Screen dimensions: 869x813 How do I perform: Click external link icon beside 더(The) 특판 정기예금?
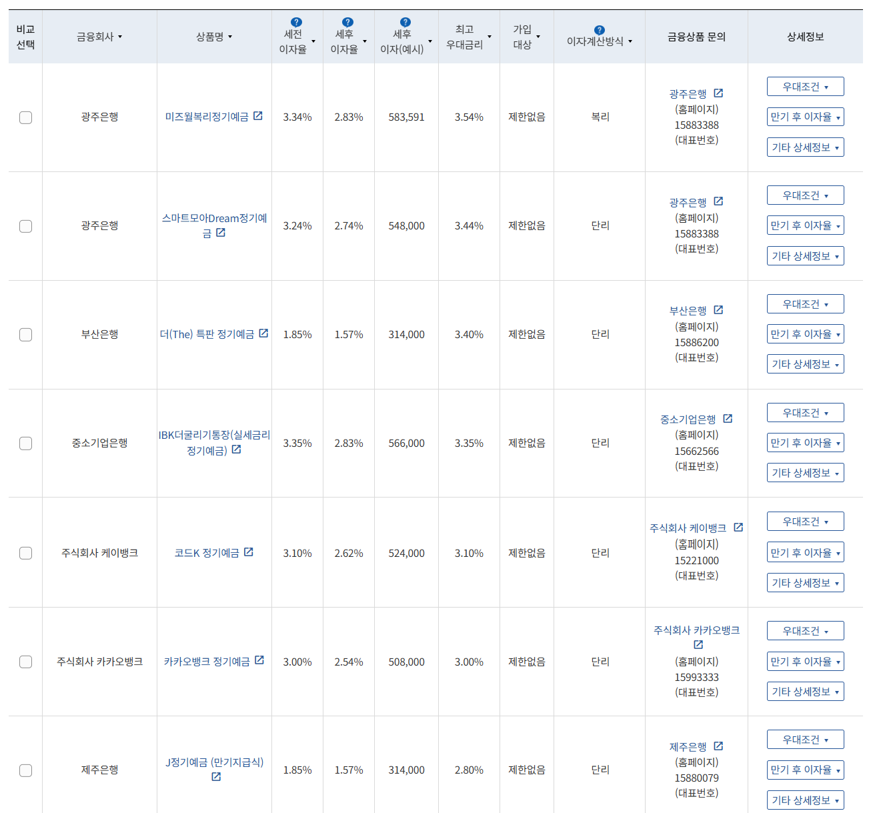click(263, 333)
